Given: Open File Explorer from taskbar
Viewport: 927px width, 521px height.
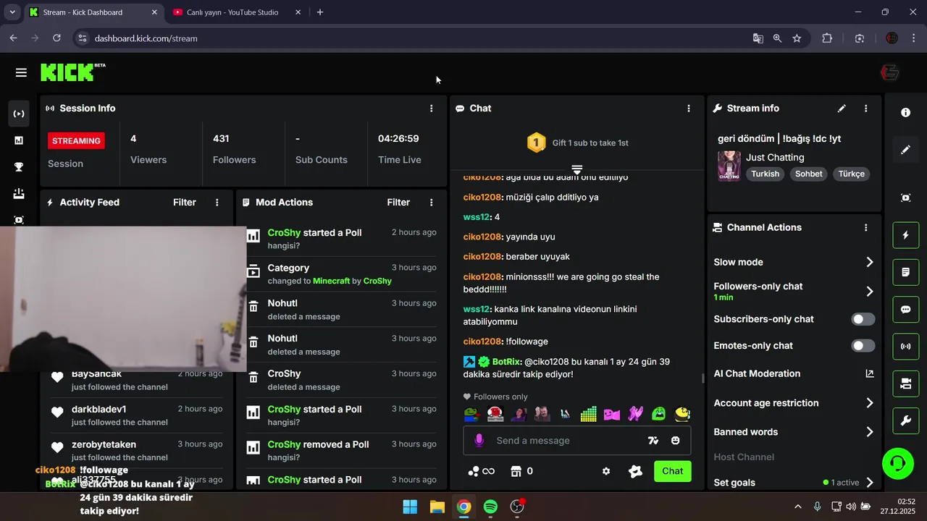Looking at the screenshot, I should (437, 507).
